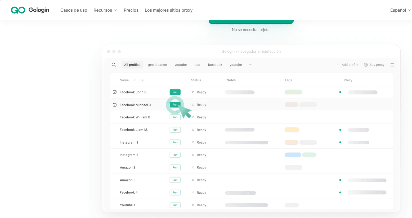Click the search magnifier icon in profiles

pos(114,65)
